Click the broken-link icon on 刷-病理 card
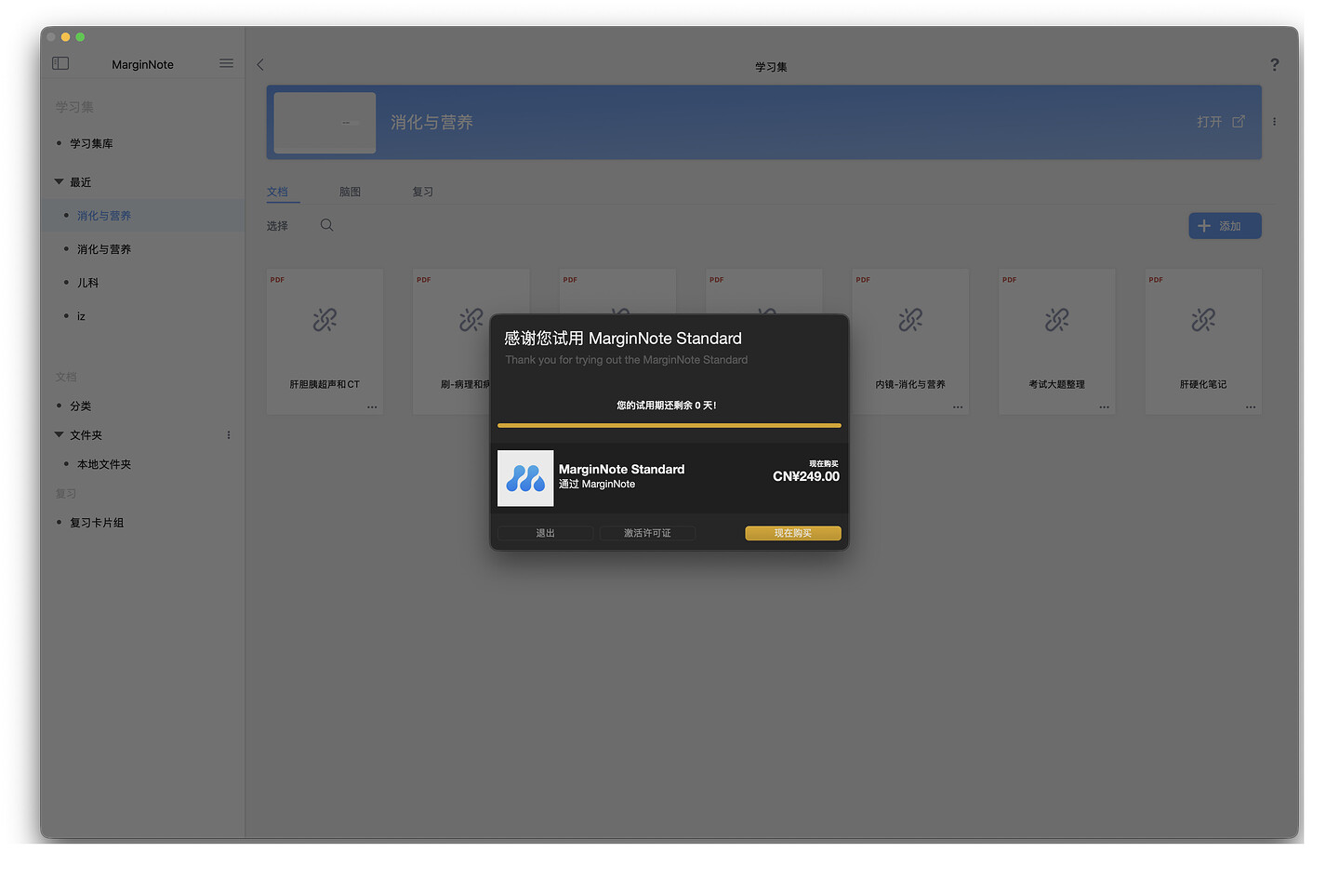This screenshot has width=1339, height=892. click(x=471, y=320)
